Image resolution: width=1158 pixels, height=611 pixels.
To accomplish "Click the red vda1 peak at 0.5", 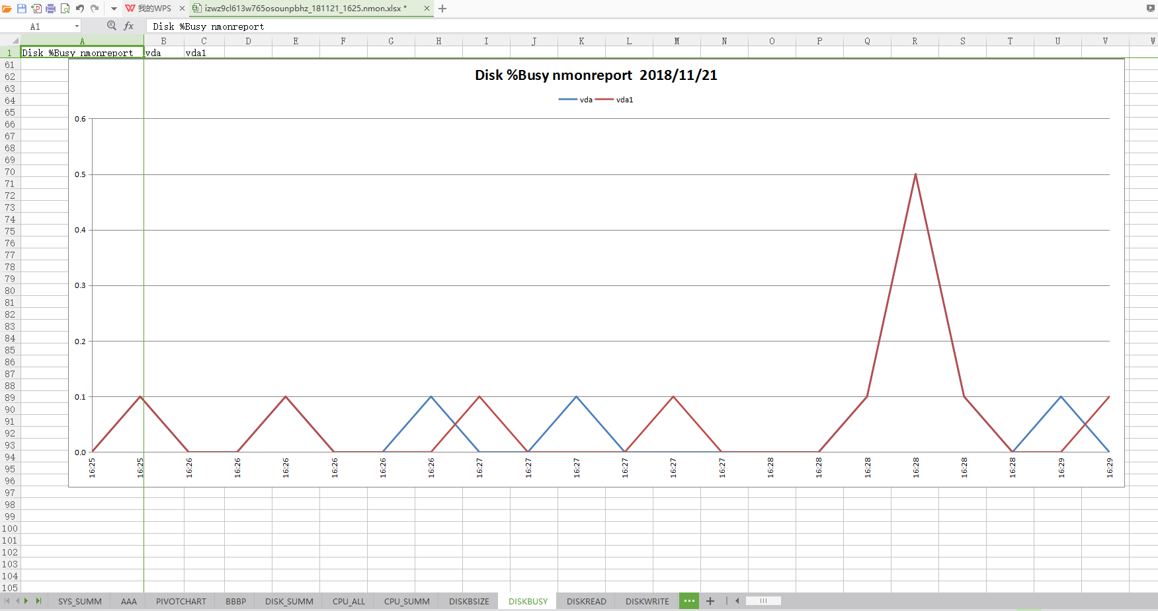I will pyautogui.click(x=915, y=174).
